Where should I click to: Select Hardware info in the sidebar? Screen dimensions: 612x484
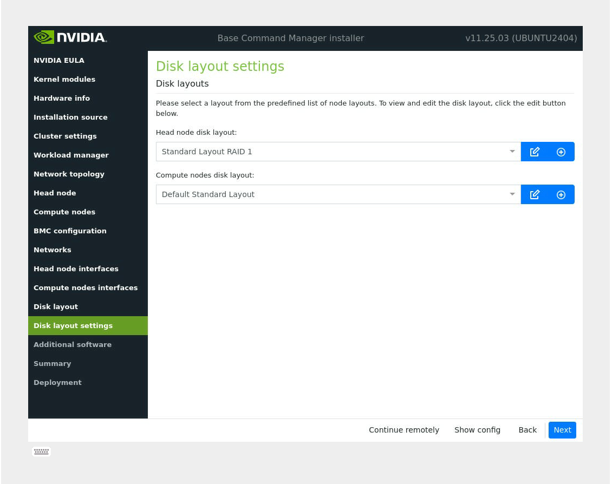(x=62, y=98)
